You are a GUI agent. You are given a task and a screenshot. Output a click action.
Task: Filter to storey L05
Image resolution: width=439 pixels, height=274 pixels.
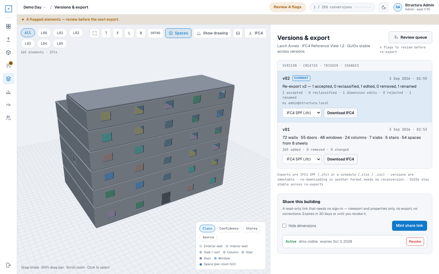point(60,44)
